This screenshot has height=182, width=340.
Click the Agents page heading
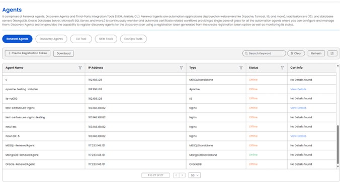tap(12, 10)
